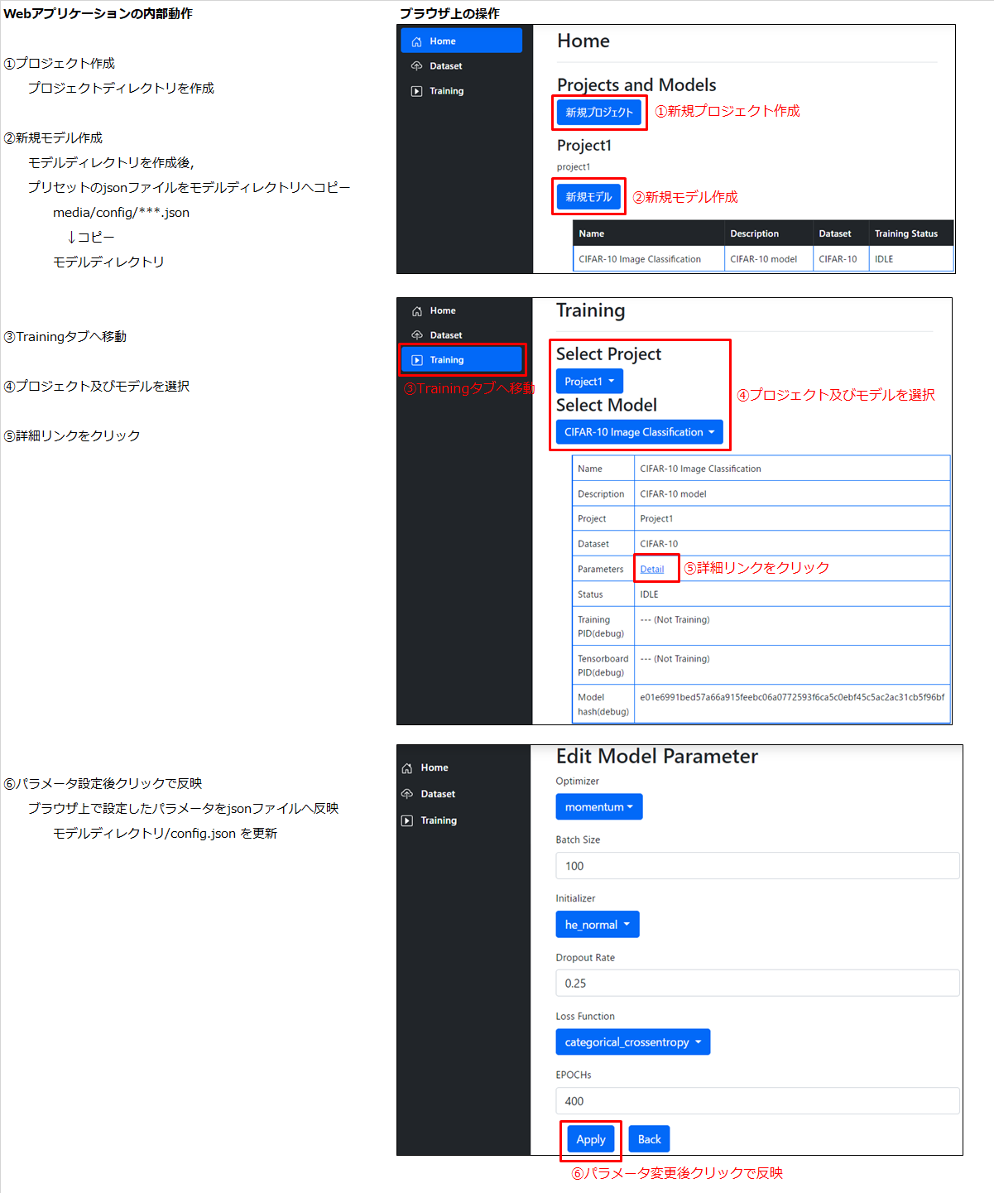Click Not Training value in Training PID(debug) row

[x=675, y=619]
